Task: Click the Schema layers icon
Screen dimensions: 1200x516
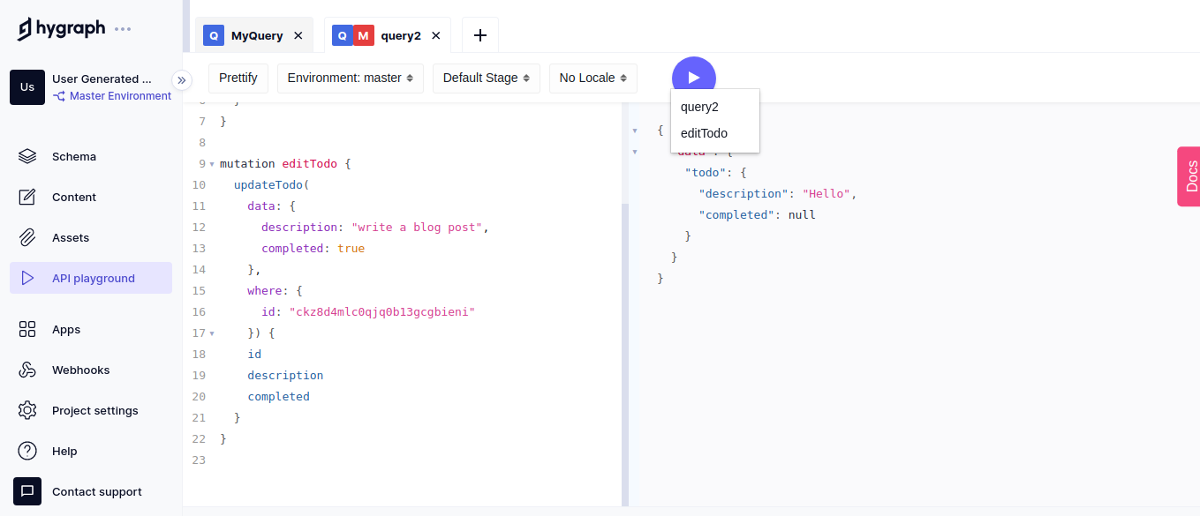Action: coord(27,157)
